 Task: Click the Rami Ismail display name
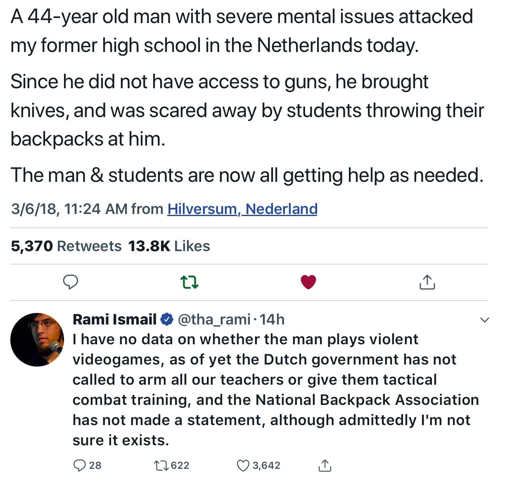click(x=114, y=319)
